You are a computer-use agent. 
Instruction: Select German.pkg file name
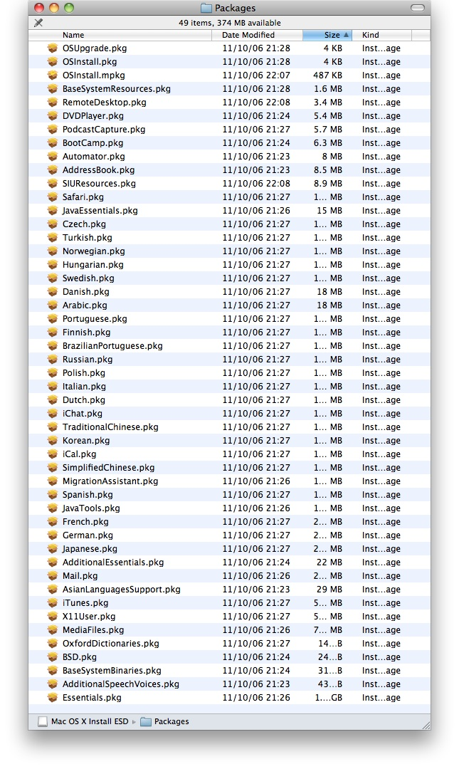[x=88, y=535]
